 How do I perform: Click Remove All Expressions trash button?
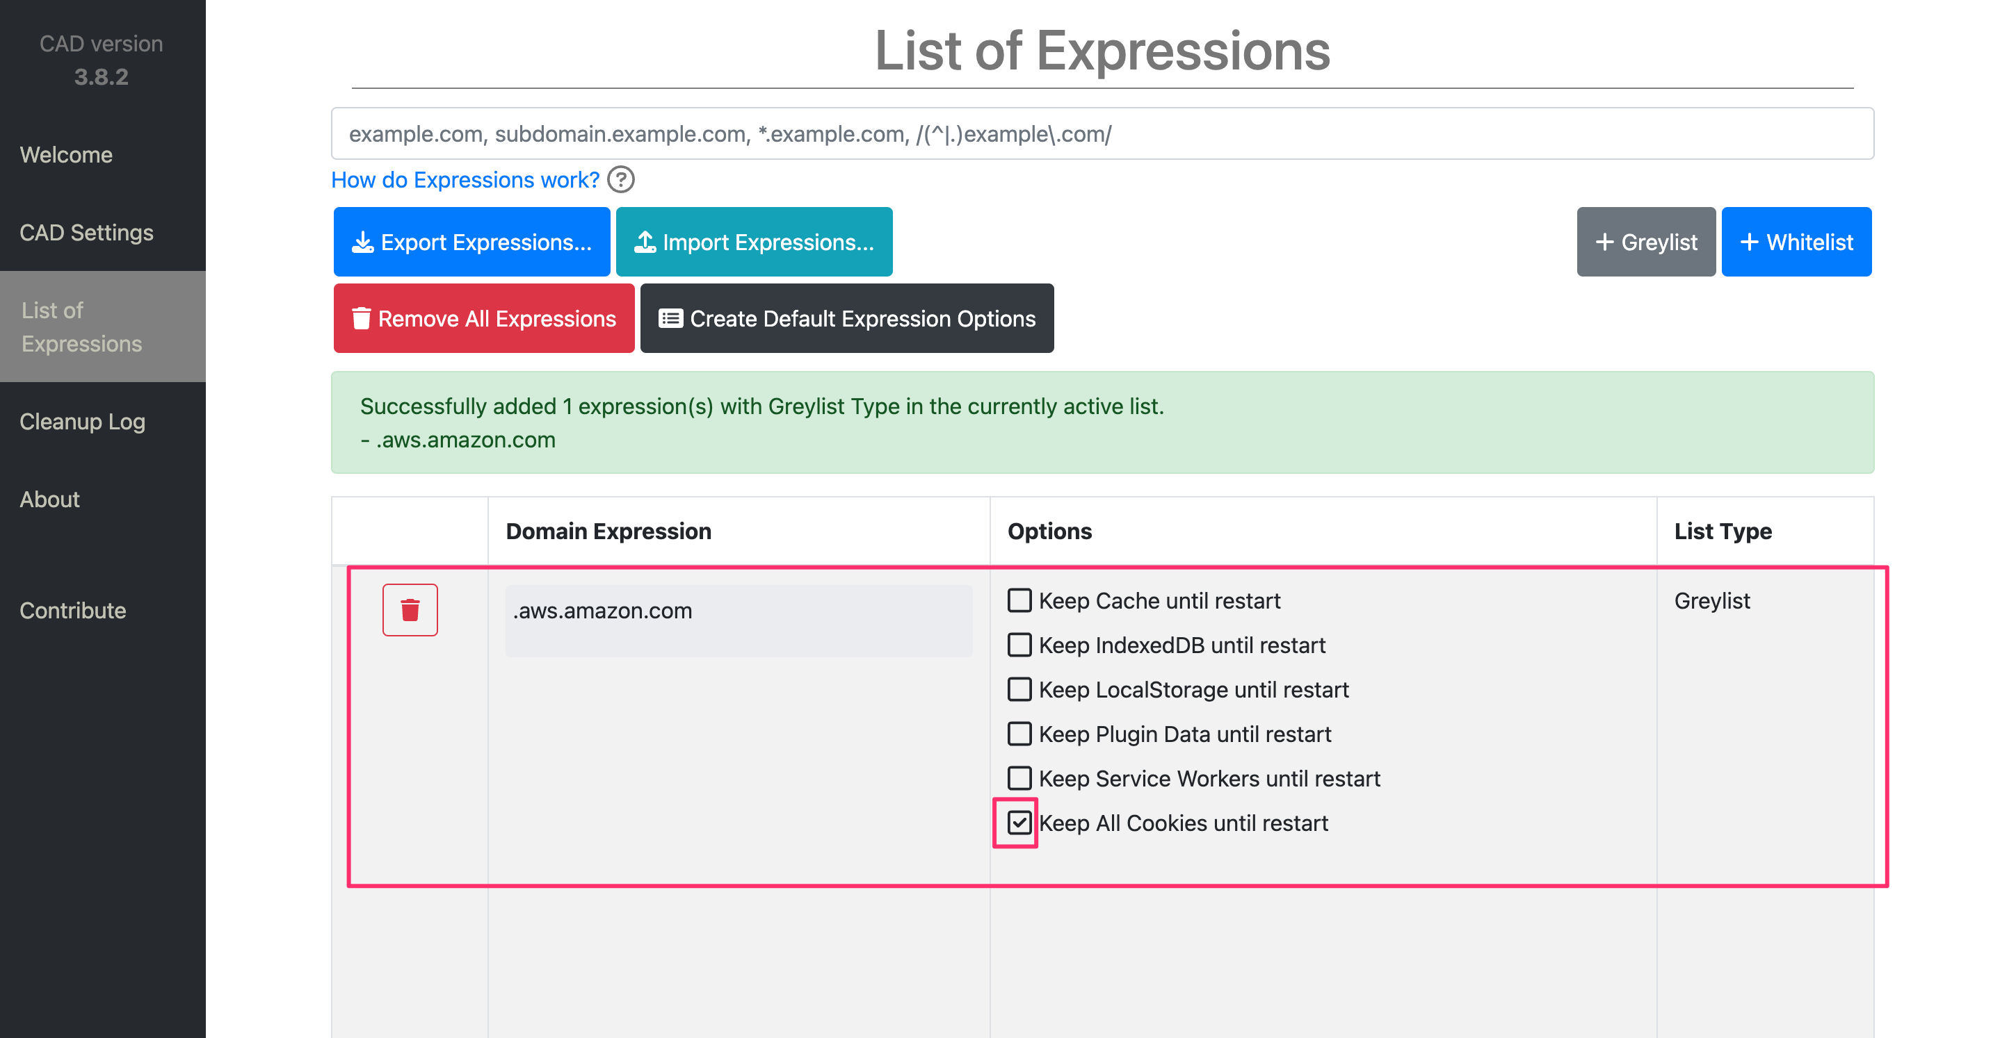tap(484, 318)
